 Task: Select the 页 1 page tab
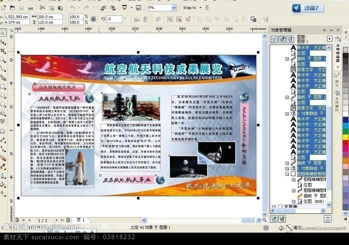click(x=81, y=220)
